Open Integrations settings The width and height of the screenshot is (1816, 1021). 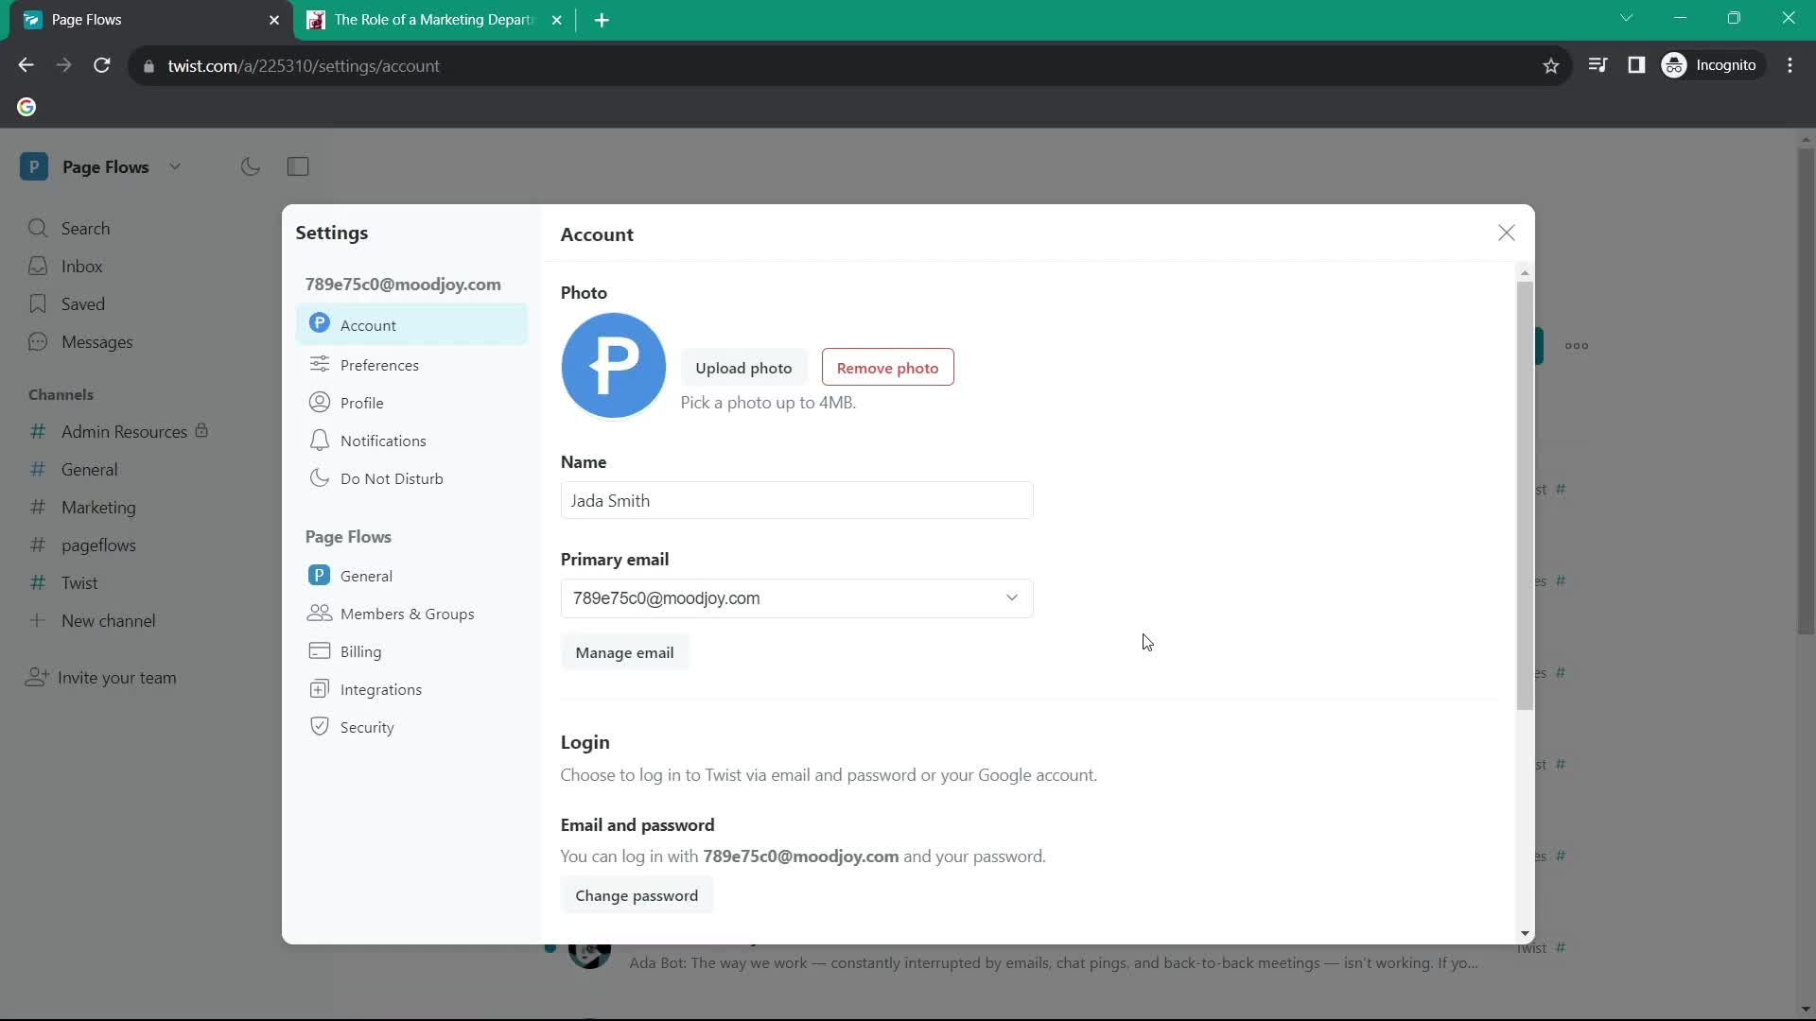pos(411,689)
